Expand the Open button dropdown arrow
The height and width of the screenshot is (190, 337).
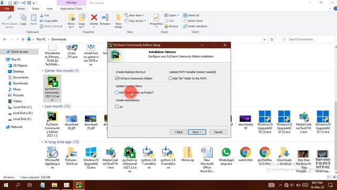[178, 15]
